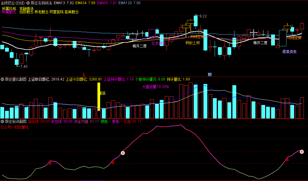The image size is (308, 181).
Task: Click the 跟庄量比副图 panel title
Action: (x=16, y=79)
